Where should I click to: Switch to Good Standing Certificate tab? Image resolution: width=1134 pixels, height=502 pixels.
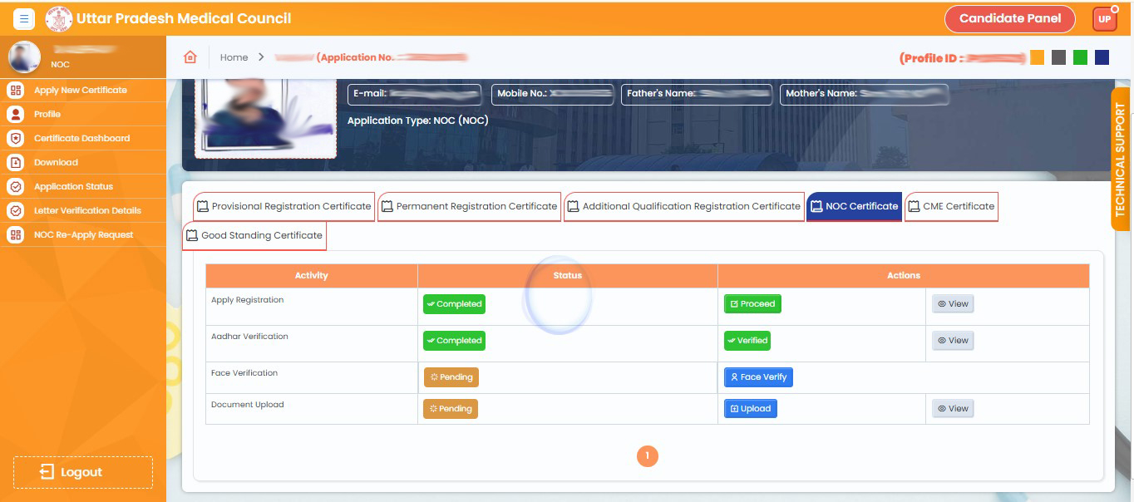click(x=254, y=235)
